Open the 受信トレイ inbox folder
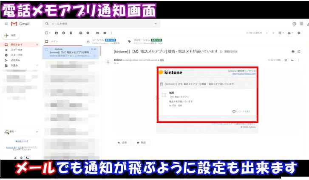The height and width of the screenshot is (180, 309). pos(20,44)
